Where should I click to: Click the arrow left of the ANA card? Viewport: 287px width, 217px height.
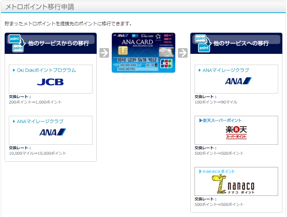[104, 53]
